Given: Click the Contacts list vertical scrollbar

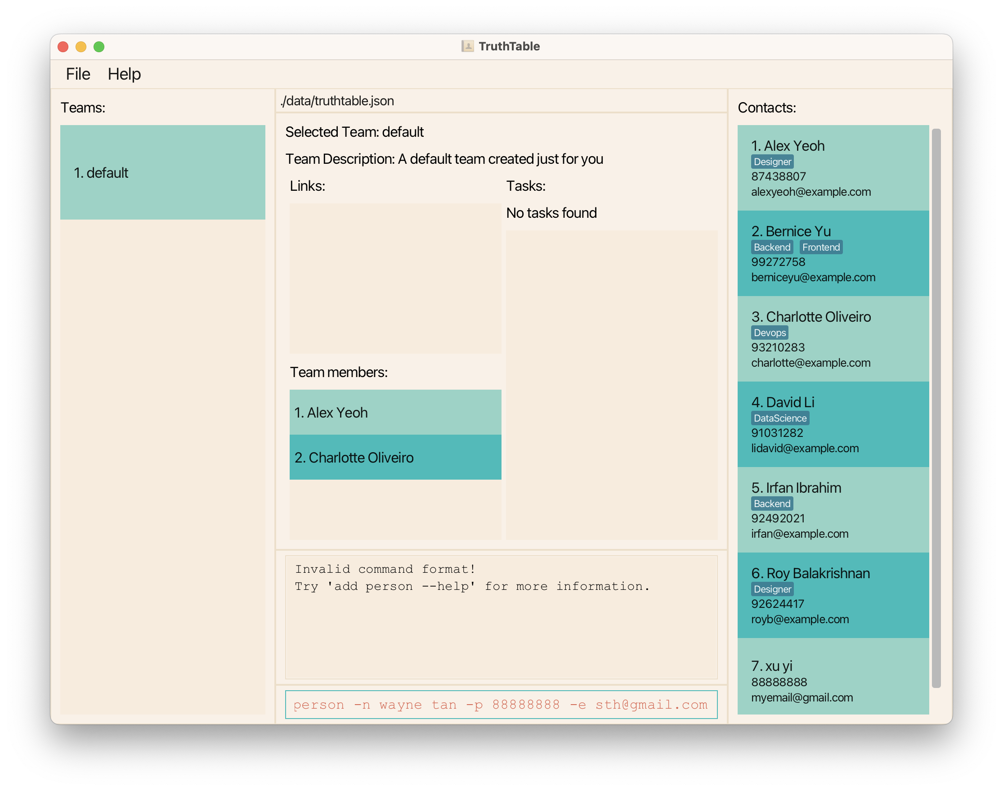Looking at the screenshot, I should coord(936,408).
